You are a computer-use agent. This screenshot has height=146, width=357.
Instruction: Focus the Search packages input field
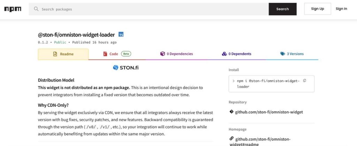153,9
